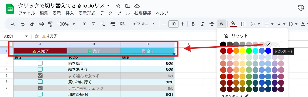Image resolution: width=308 pixels, height=97 pixels.
Task: Open the horizontal align dropdown
Action: point(269,24)
